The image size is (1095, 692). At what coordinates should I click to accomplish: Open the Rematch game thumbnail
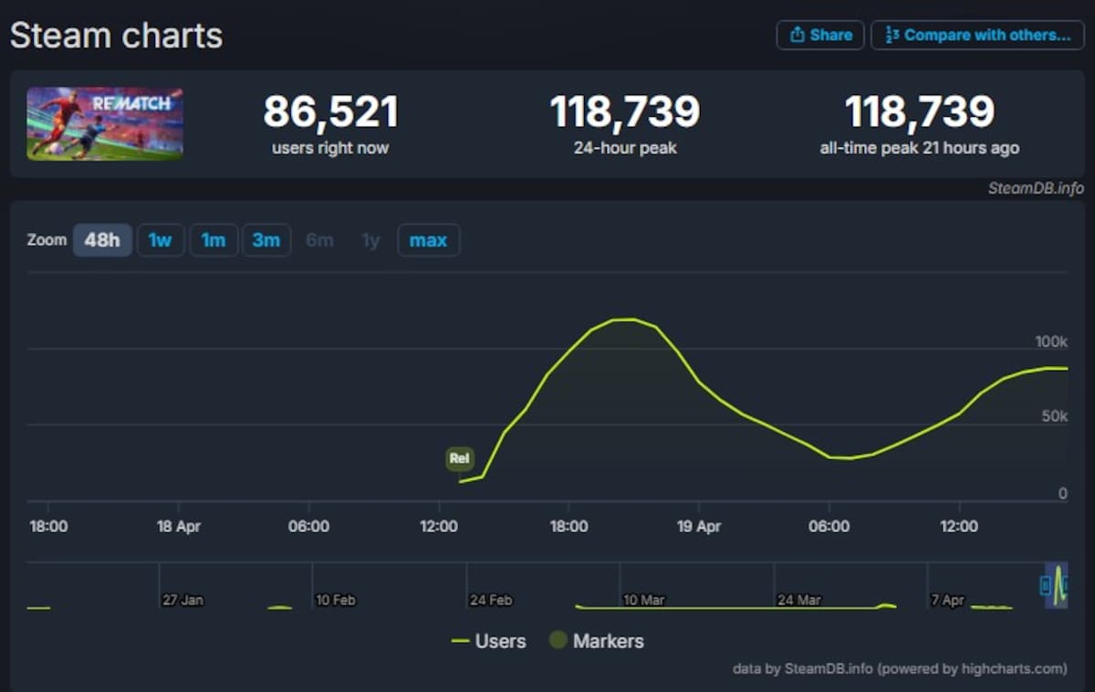click(x=105, y=124)
